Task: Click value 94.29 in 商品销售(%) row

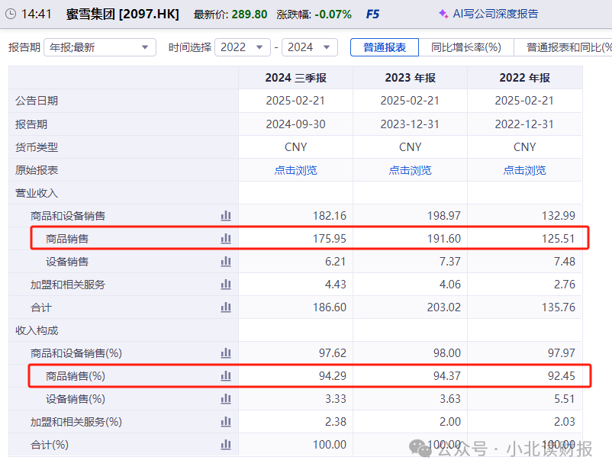Action: 333,376
